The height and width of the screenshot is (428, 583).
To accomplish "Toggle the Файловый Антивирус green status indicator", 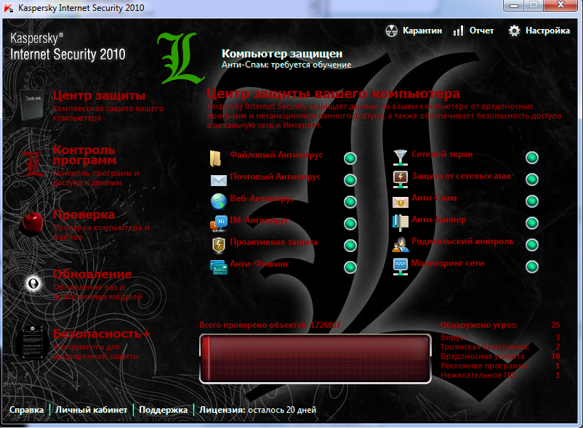I will tap(350, 158).
